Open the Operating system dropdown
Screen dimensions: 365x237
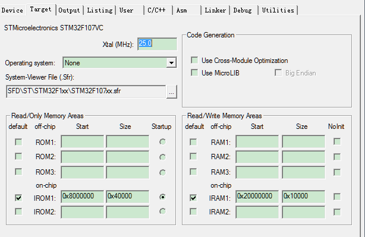coord(119,63)
